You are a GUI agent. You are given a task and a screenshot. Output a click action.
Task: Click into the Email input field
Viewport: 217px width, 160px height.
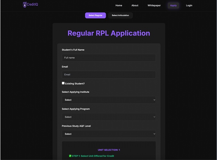108,74
